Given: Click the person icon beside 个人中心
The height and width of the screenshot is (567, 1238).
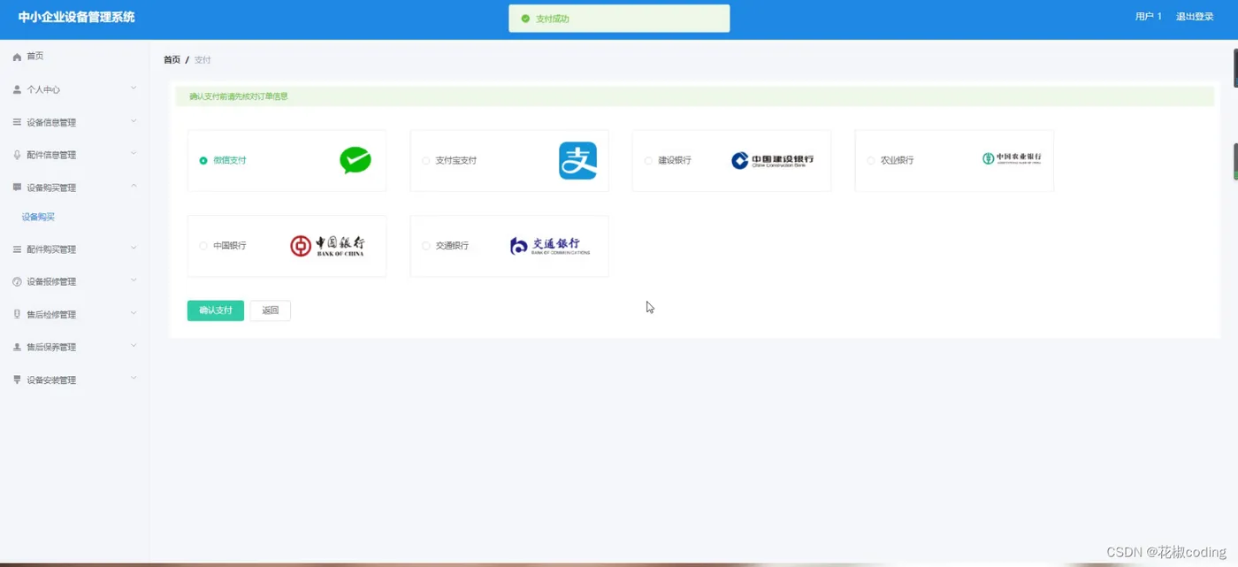Looking at the screenshot, I should [x=17, y=89].
